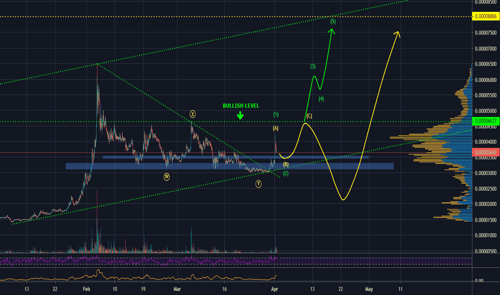Click the 0.00007500 price axis label
The image size is (500, 295).
486,33
